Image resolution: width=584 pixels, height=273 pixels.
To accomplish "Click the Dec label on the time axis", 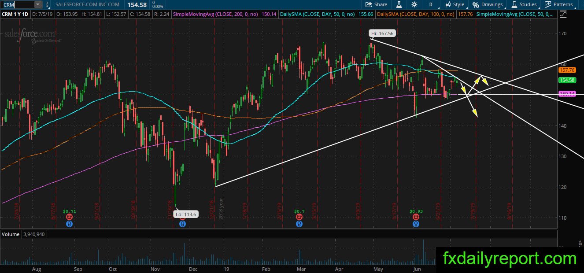I will pos(193,269).
